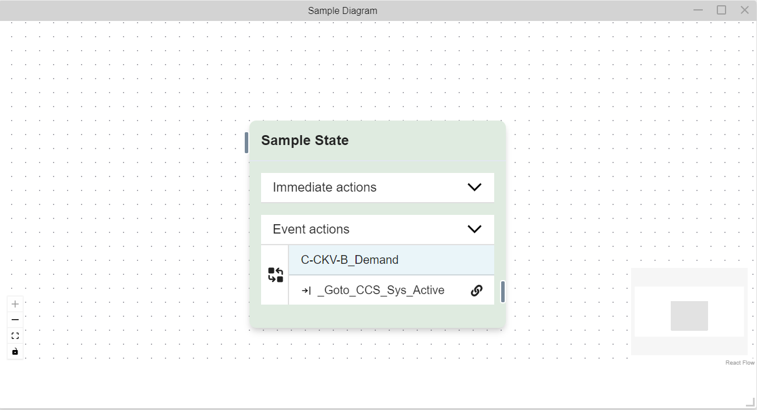Click the right connection handle near _Goto_CCS_Sys_Active
The width and height of the screenshot is (757, 410).
503,292
